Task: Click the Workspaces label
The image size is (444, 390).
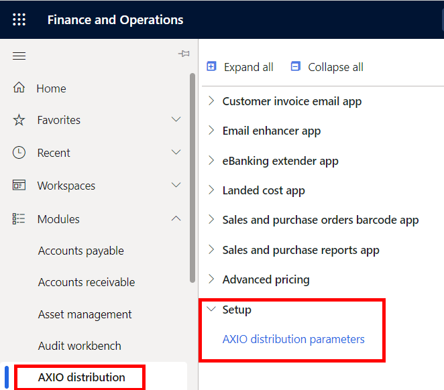Action: [x=66, y=186]
